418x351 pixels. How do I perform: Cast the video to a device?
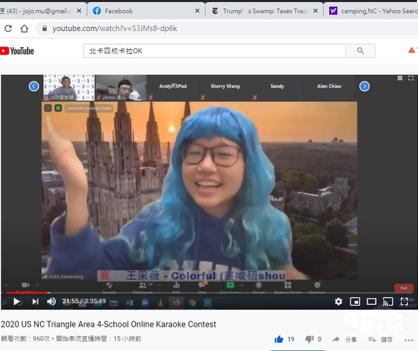[388, 301]
